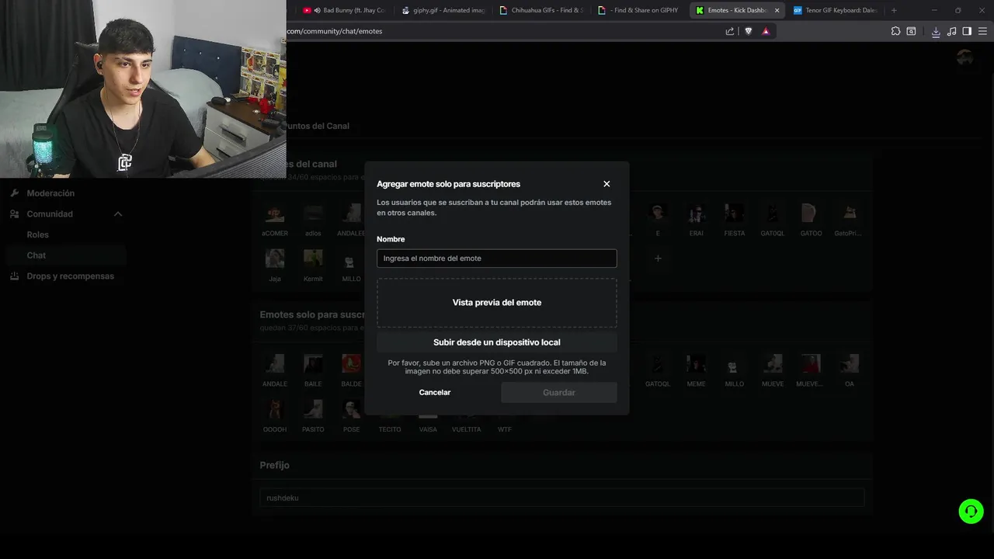The height and width of the screenshot is (559, 994).
Task: Click the Guardar button
Action: coord(559,393)
